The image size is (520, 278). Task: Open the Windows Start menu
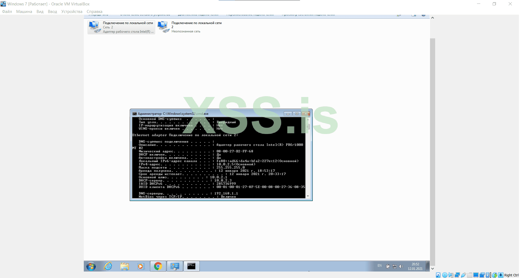point(91,266)
